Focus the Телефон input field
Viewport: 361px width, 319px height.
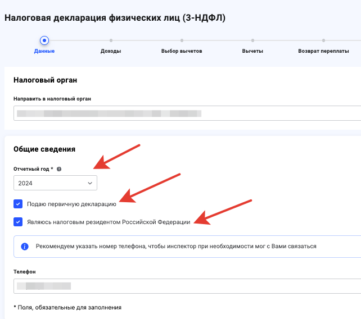point(186,286)
